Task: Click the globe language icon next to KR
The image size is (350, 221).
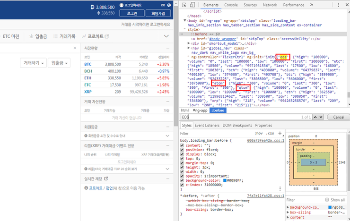Action: coord(169,5)
